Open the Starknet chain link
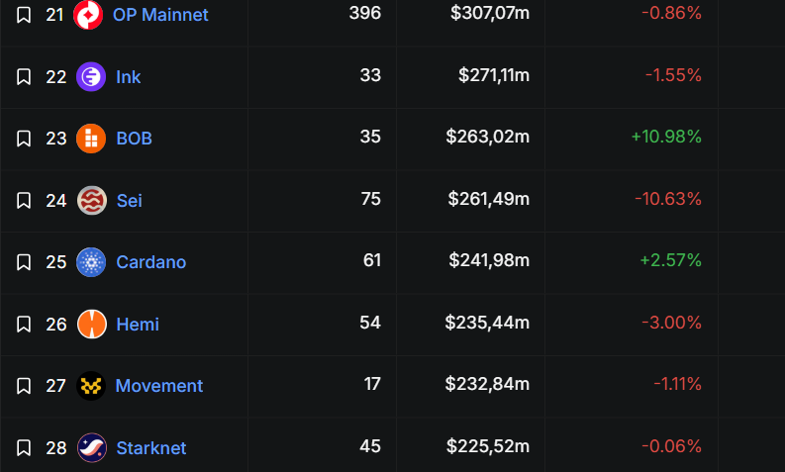 pos(150,447)
